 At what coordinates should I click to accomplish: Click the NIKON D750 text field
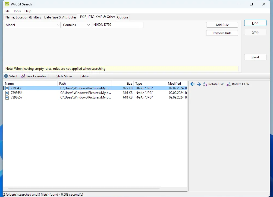coord(118,25)
